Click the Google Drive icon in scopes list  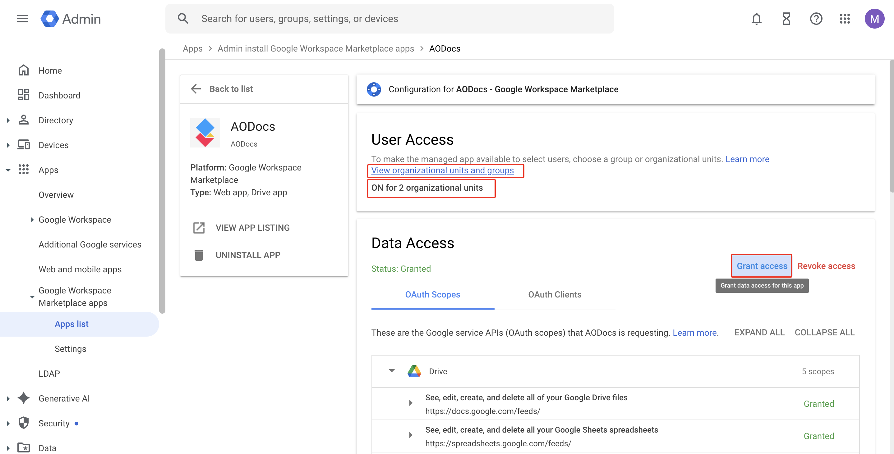point(414,371)
